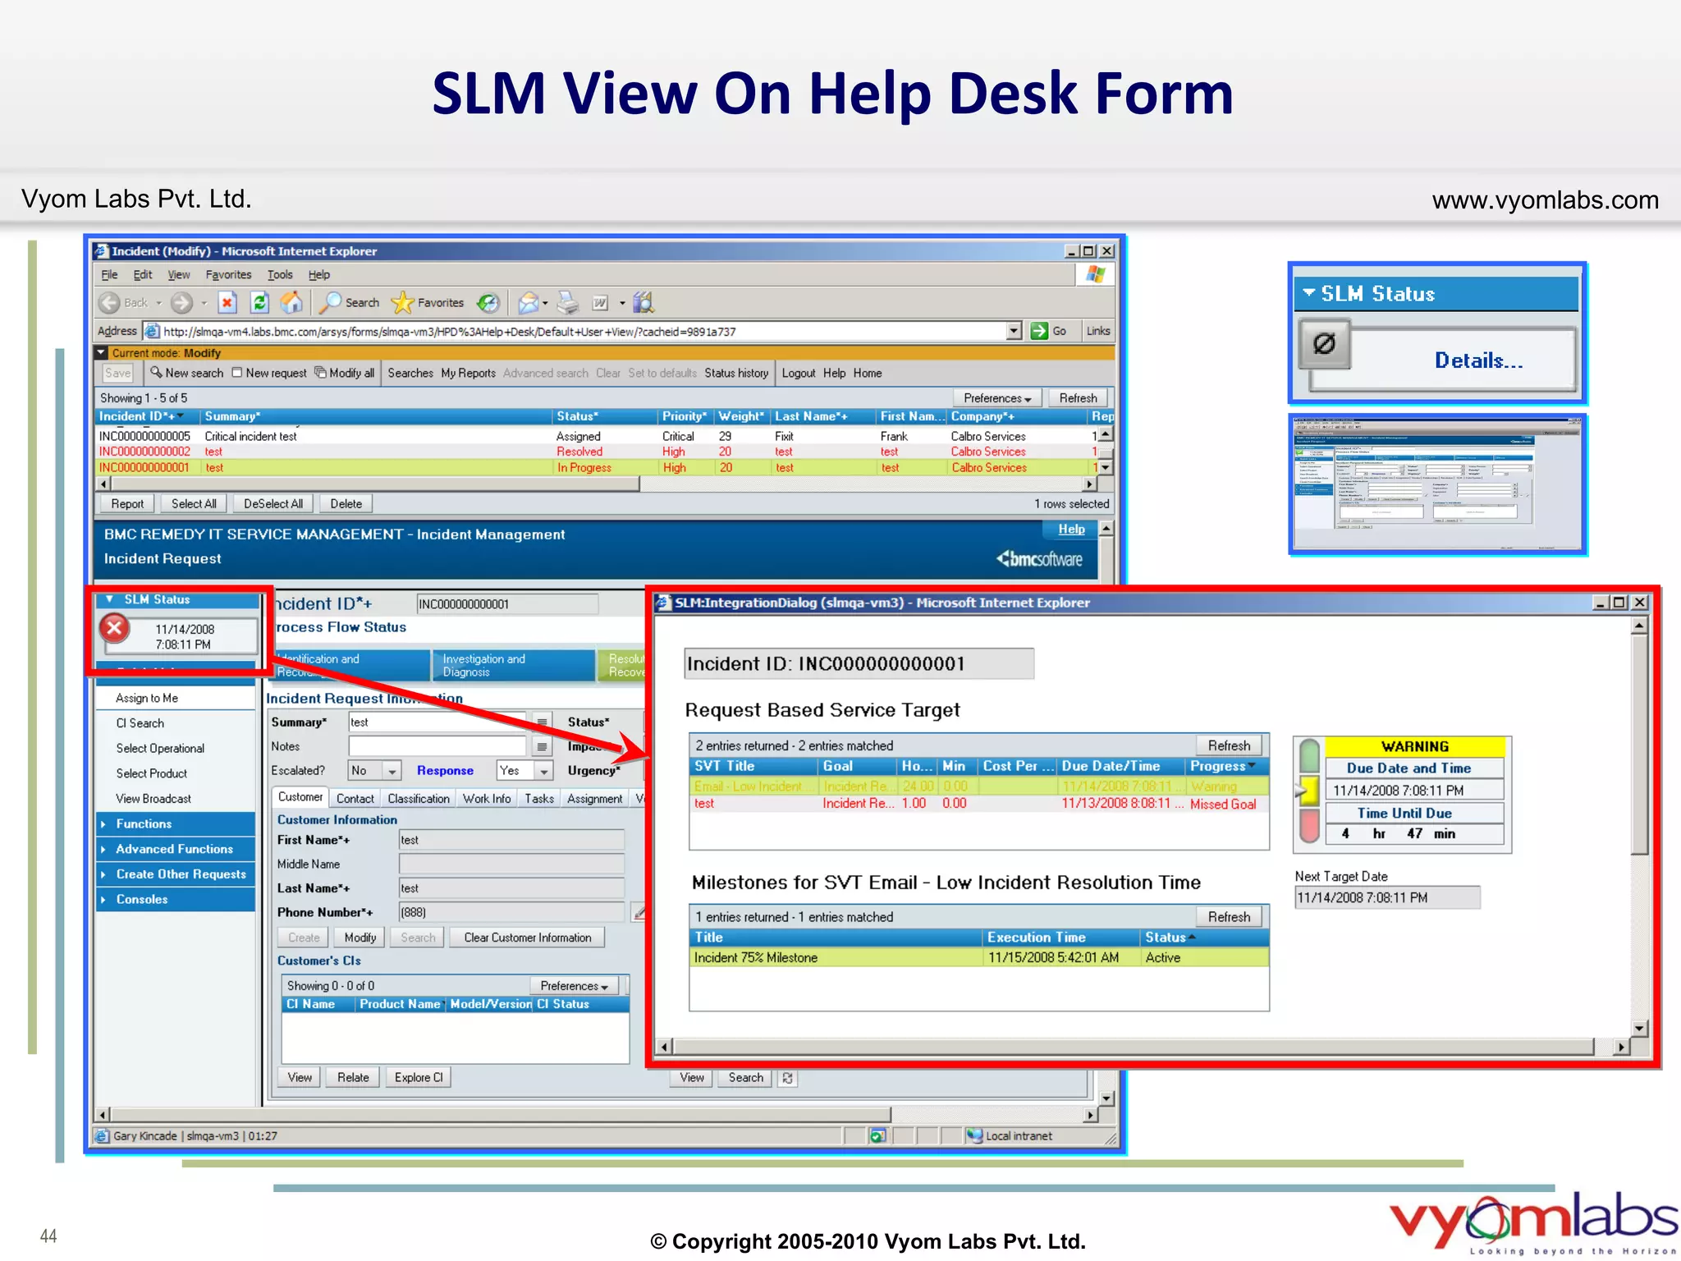
Task: Click the edit pencil next to Phone Number
Action: coord(639,912)
